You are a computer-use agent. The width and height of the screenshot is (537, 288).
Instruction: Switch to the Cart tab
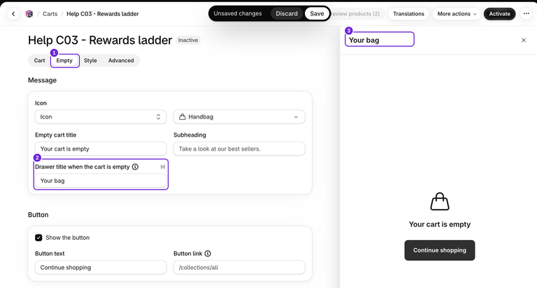(39, 61)
